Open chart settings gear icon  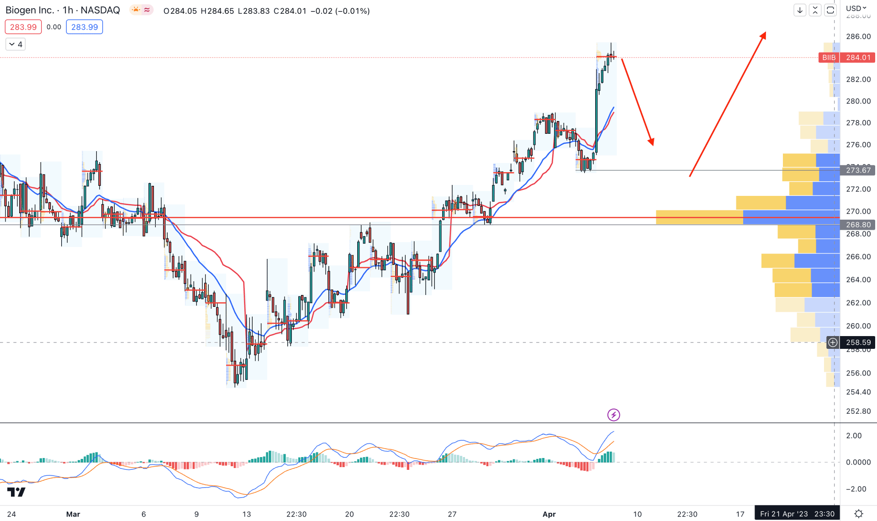click(x=859, y=514)
